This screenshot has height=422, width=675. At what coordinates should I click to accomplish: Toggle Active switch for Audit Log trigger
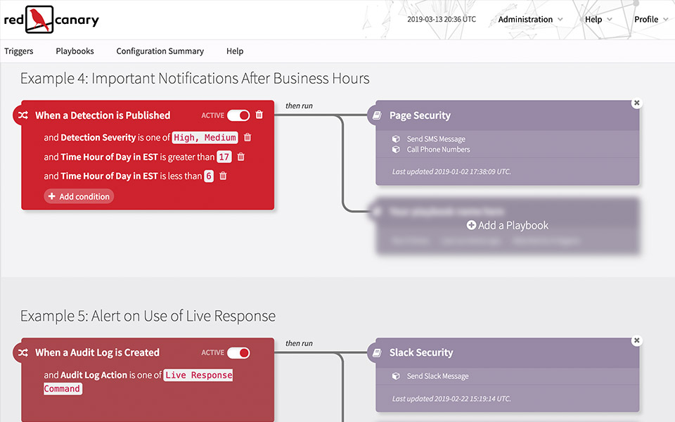tap(238, 352)
